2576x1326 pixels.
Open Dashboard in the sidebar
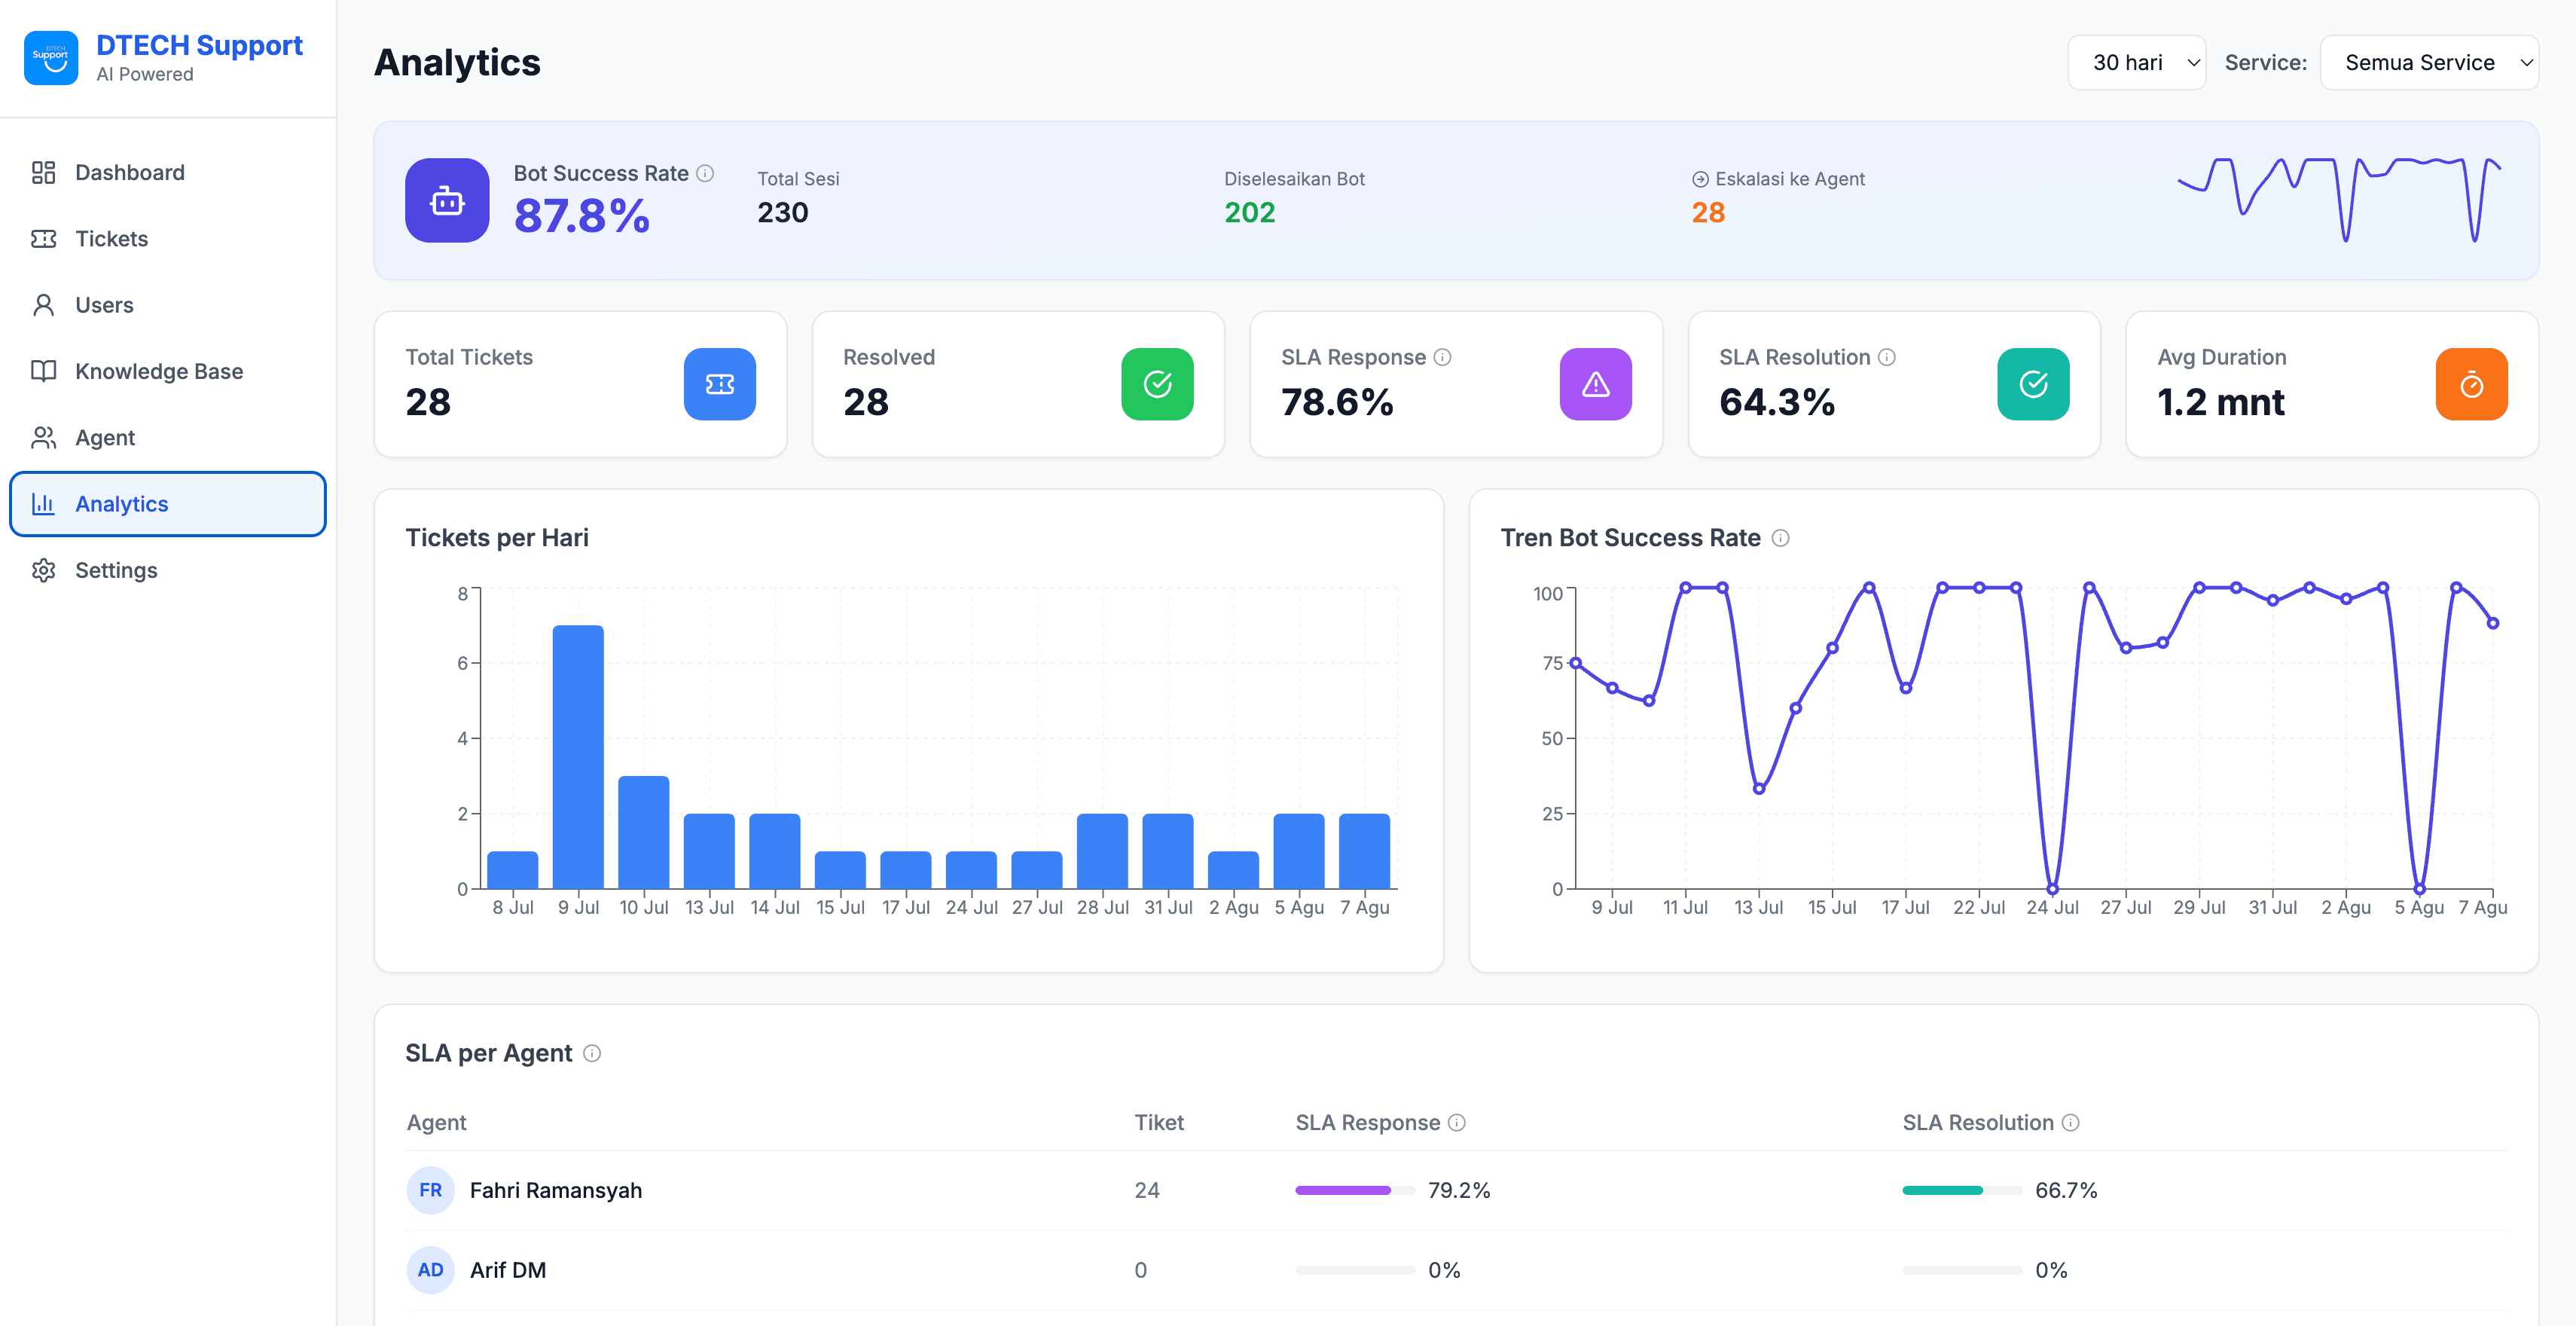(x=167, y=172)
